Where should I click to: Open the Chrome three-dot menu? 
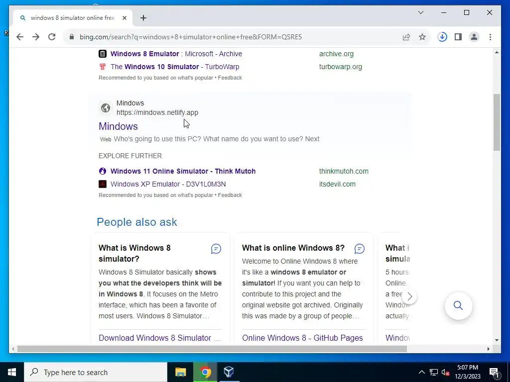[490, 37]
